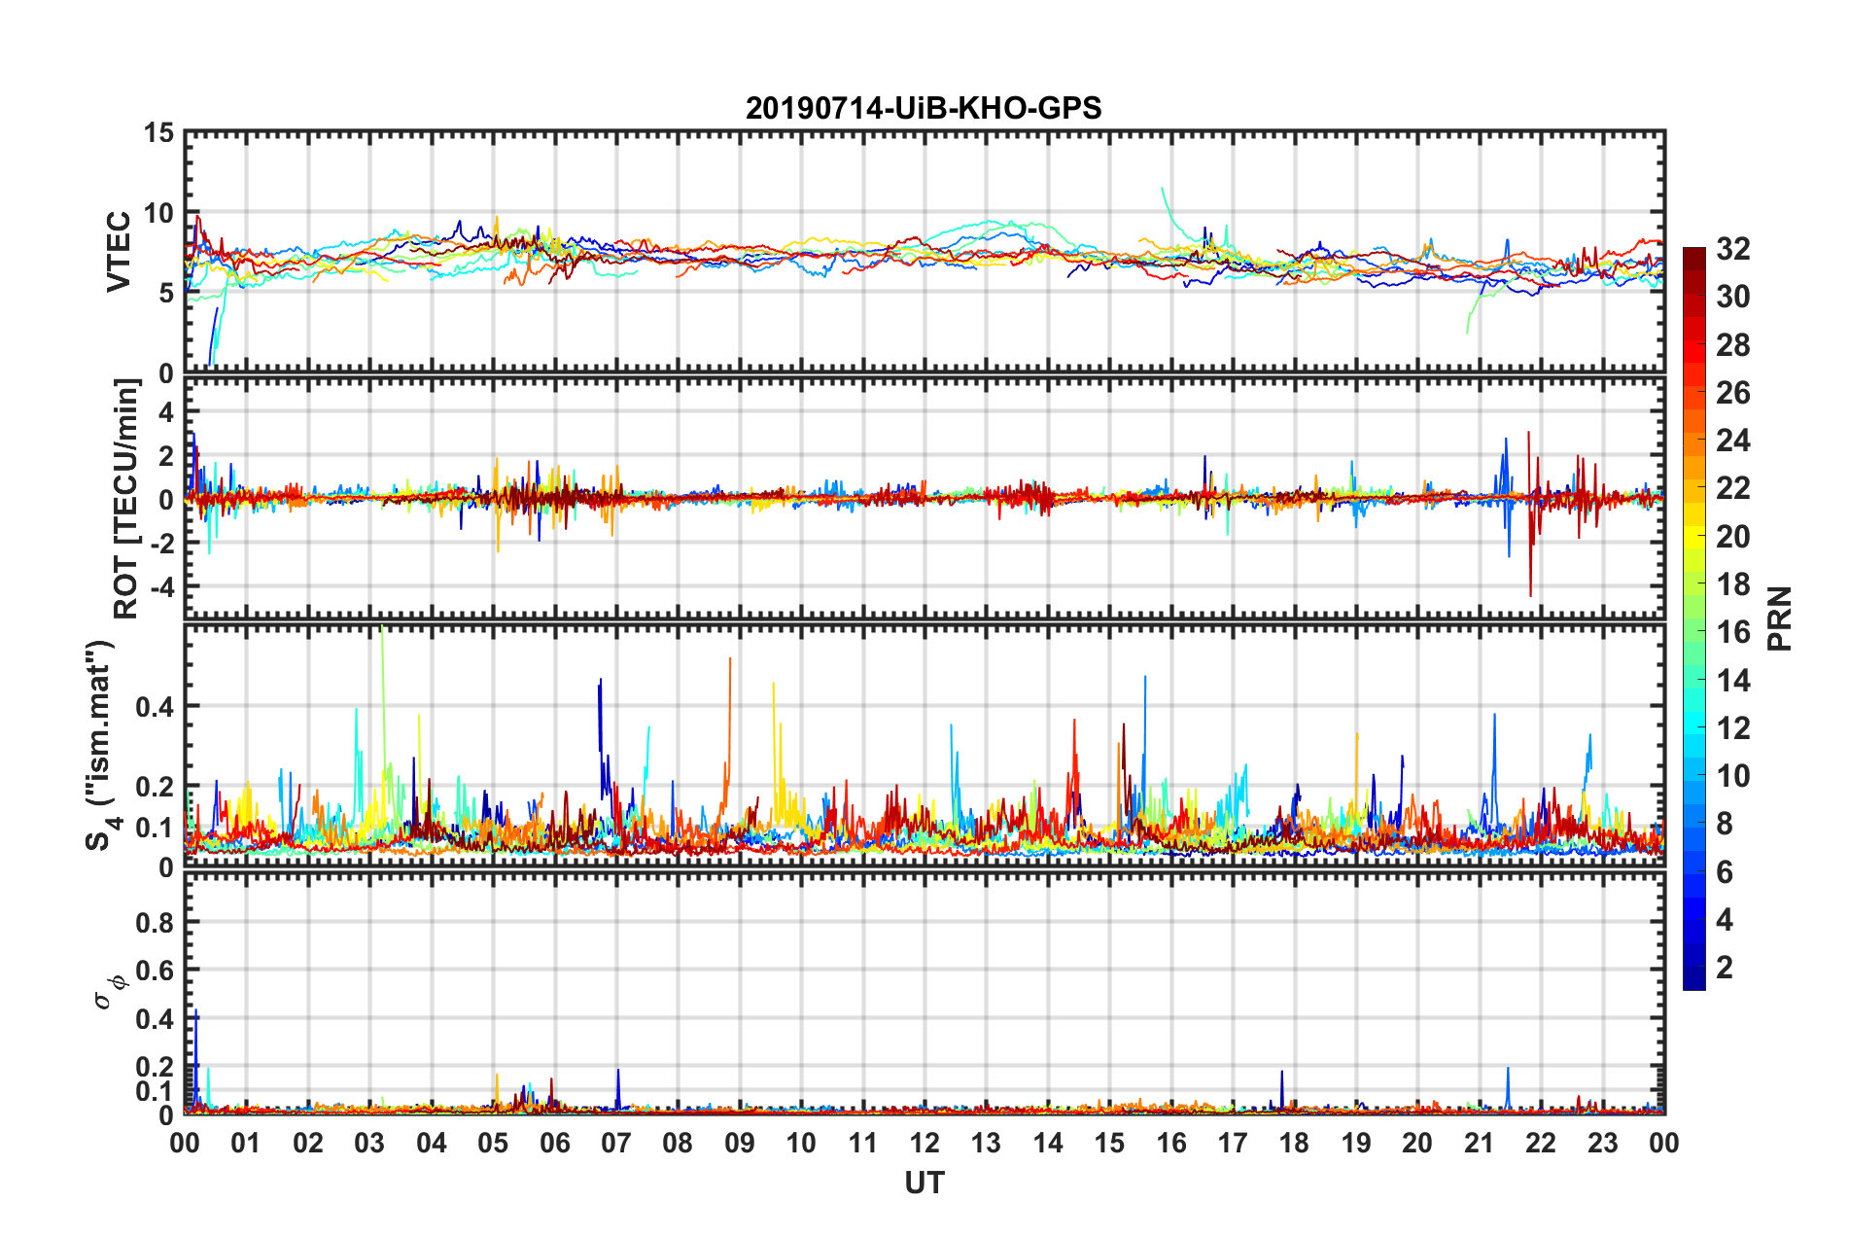This screenshot has height=1237, width=1849.
Task: Click the VTEC y-axis label
Action: [x=119, y=252]
